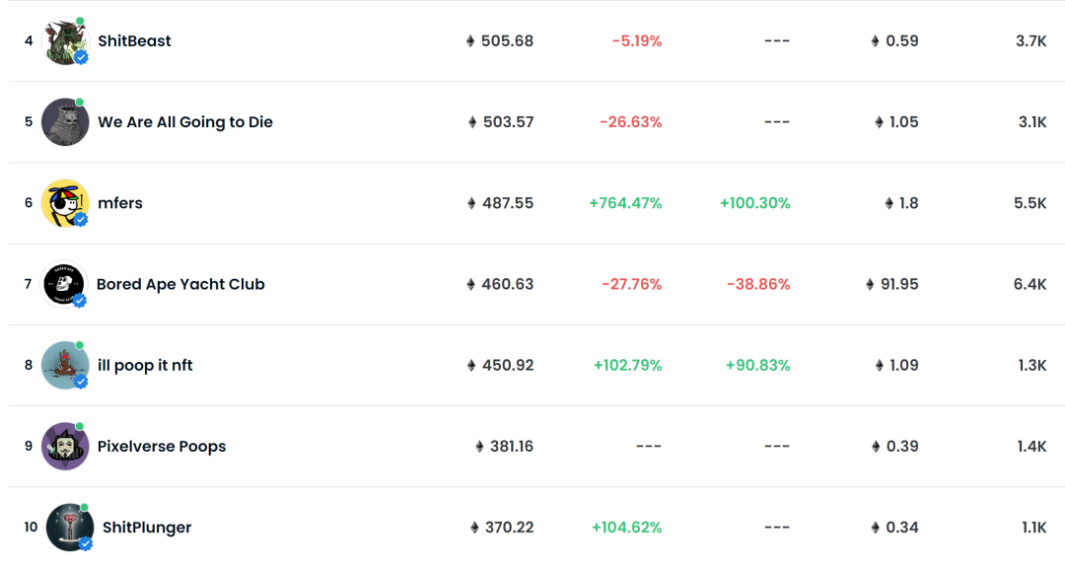
Task: Open the ill poop it nft avatar
Action: click(65, 365)
